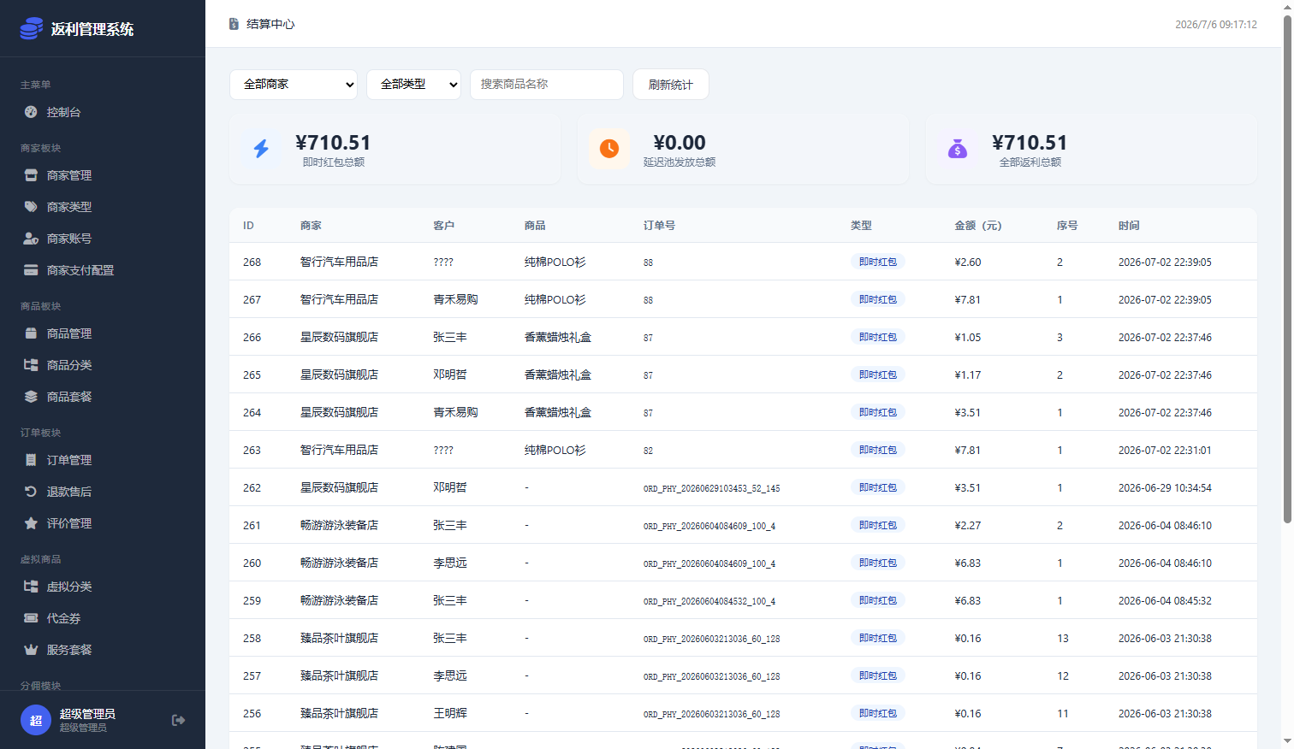Image resolution: width=1294 pixels, height=749 pixels.
Task: Click the 商家管理 store icon
Action: pos(31,175)
